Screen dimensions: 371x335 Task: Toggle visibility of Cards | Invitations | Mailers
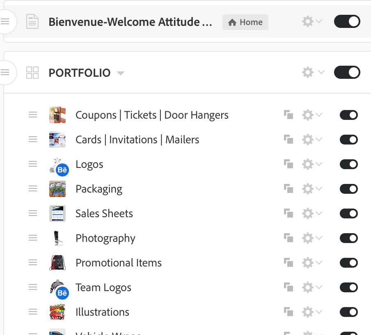[348, 140]
